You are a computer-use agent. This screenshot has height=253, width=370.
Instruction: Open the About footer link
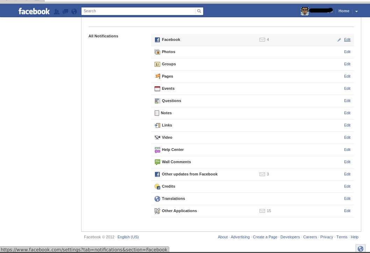[223, 237]
